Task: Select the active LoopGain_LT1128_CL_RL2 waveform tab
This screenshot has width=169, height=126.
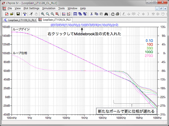Action: point(55,20)
